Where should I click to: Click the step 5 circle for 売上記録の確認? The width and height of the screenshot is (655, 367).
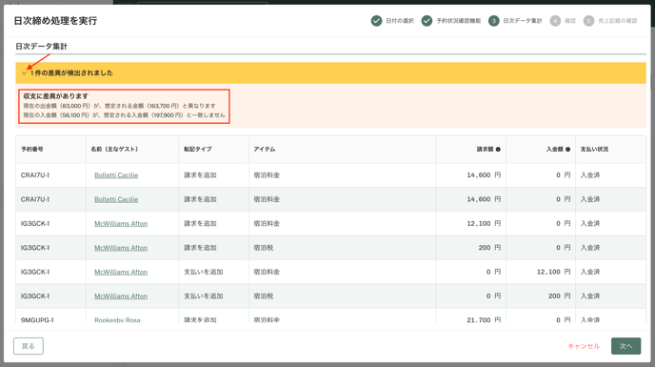588,21
